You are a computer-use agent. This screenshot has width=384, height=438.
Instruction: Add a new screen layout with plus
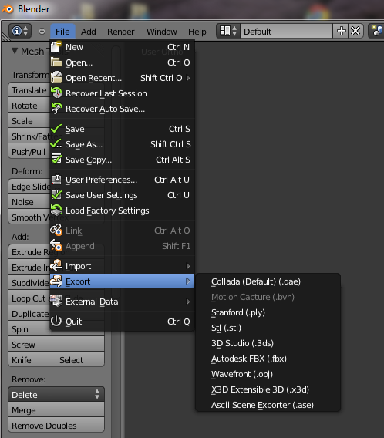pos(341,31)
